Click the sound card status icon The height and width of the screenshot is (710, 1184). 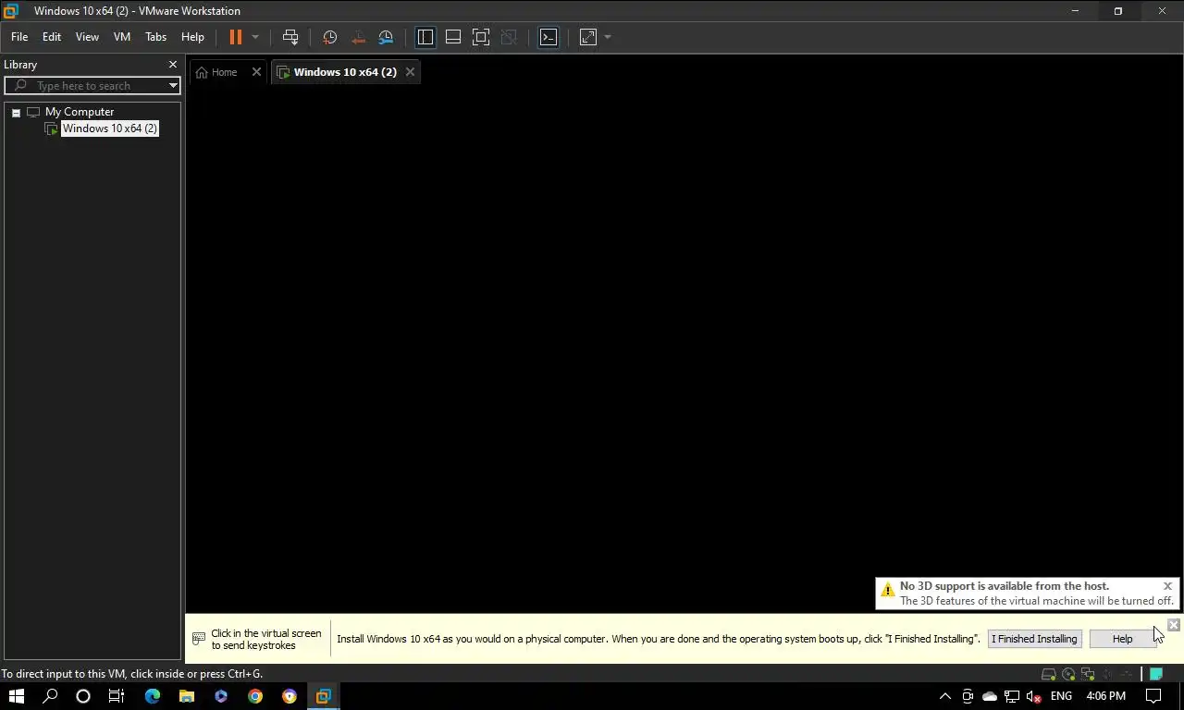(1107, 675)
